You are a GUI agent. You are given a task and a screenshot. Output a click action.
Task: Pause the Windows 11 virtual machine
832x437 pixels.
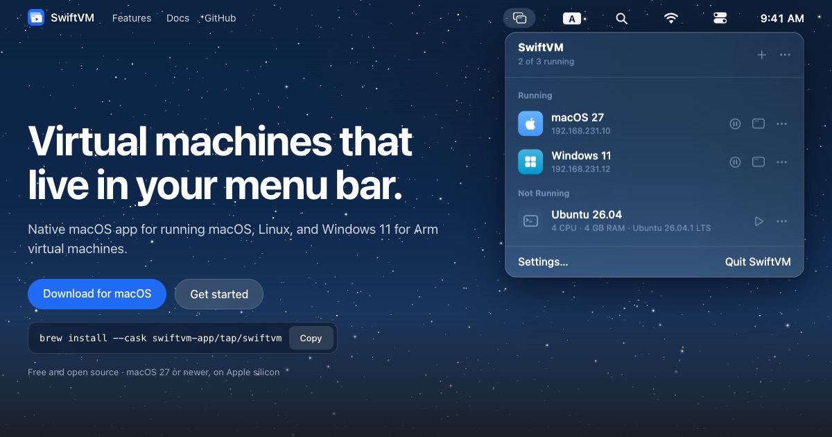(735, 162)
